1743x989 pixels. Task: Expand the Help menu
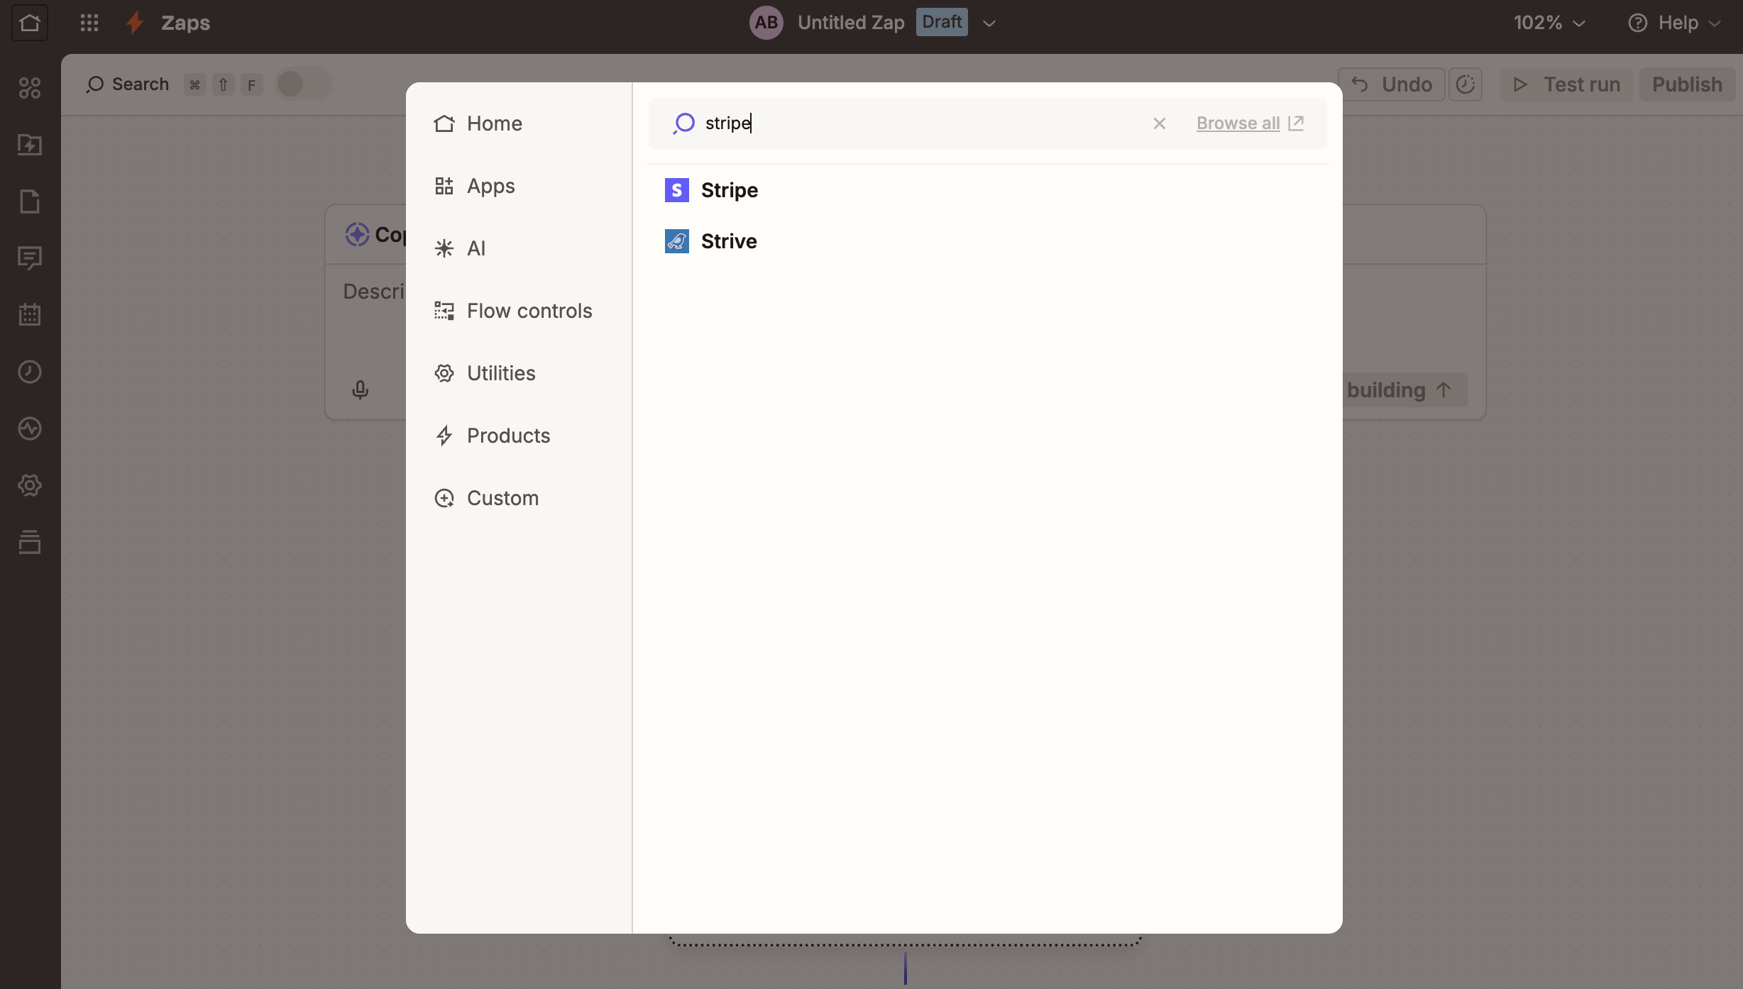pos(1675,23)
